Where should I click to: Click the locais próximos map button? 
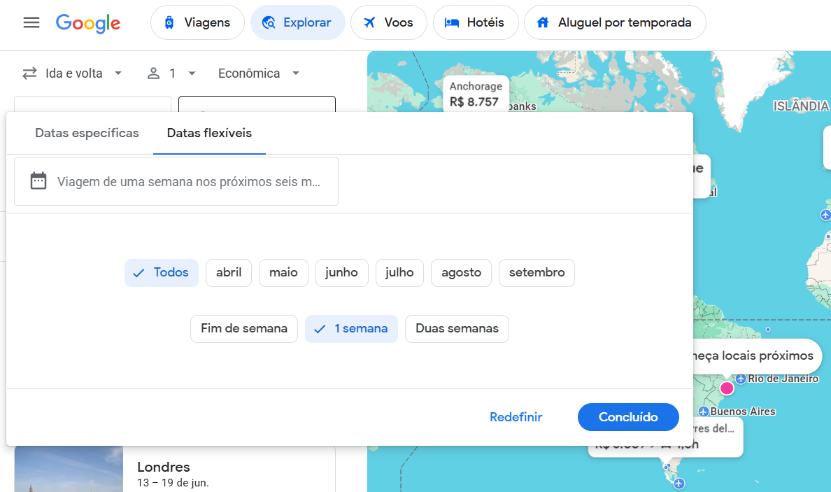click(756, 356)
